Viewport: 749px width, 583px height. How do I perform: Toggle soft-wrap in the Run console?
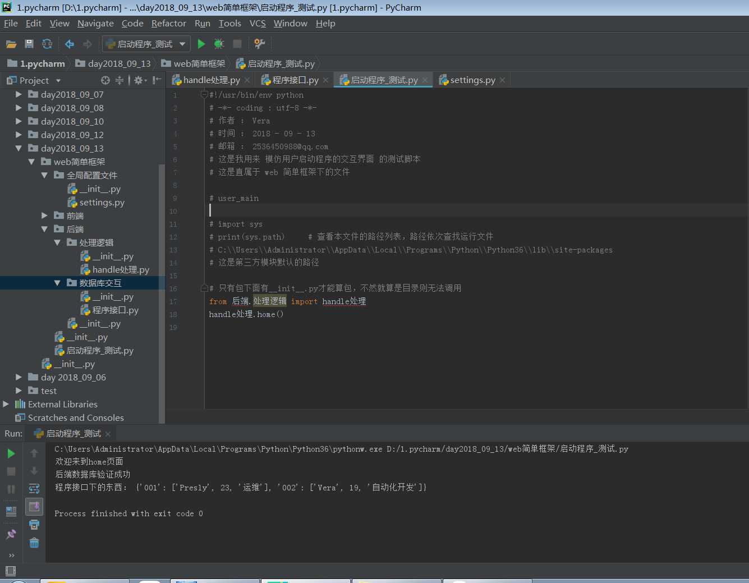pos(34,489)
